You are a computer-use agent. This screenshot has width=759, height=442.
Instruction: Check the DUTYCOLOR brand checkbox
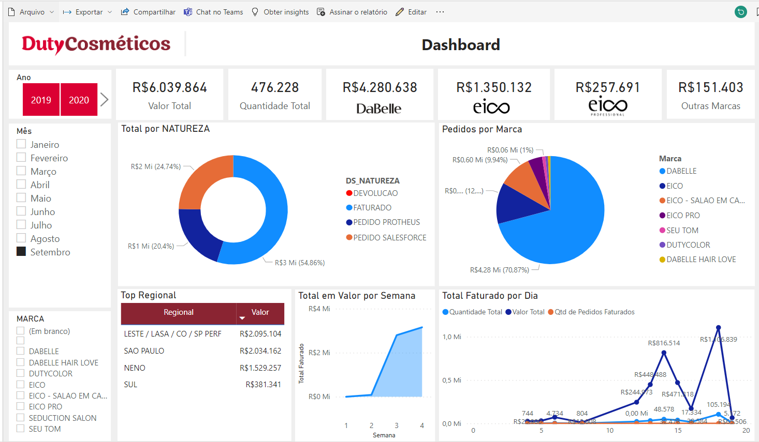click(x=21, y=373)
